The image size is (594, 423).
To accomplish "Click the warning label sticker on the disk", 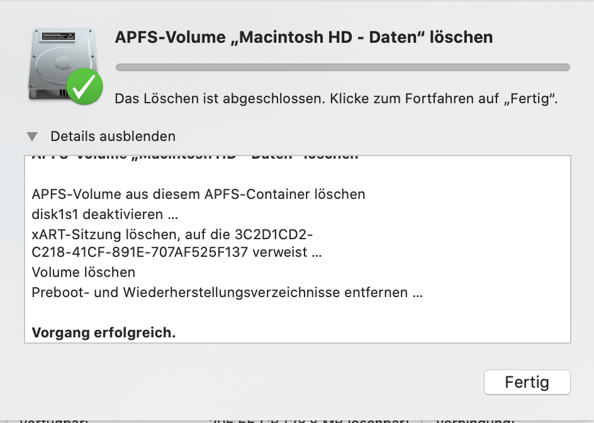I will coord(58,37).
